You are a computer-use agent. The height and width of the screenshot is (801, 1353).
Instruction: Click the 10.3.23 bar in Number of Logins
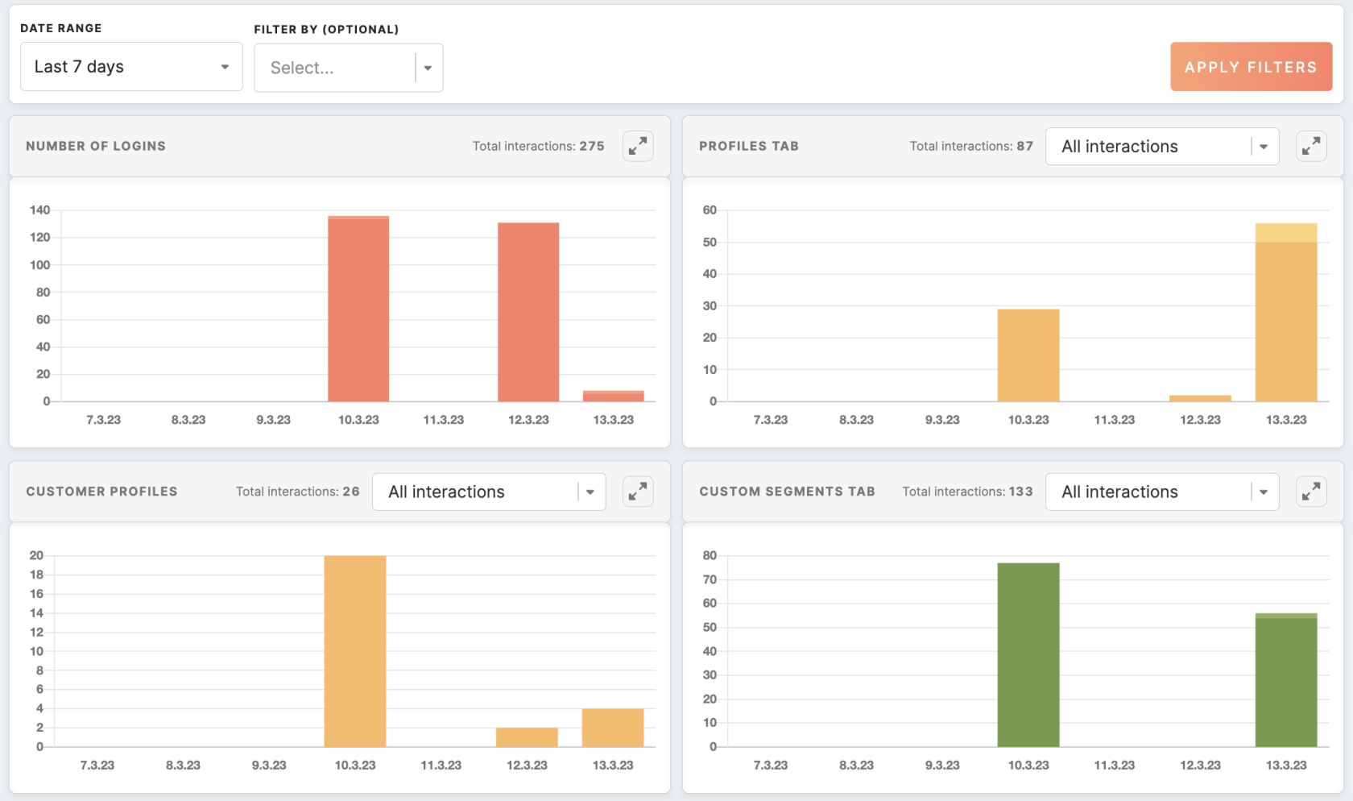pyautogui.click(x=358, y=309)
